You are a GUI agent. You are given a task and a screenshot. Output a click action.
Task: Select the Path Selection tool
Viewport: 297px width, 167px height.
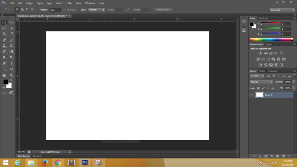pos(4,69)
